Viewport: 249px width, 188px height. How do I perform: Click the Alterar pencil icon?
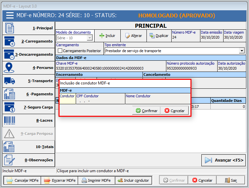point(127,36)
